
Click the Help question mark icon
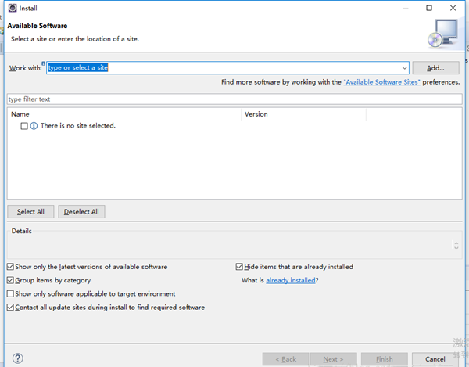(x=17, y=358)
